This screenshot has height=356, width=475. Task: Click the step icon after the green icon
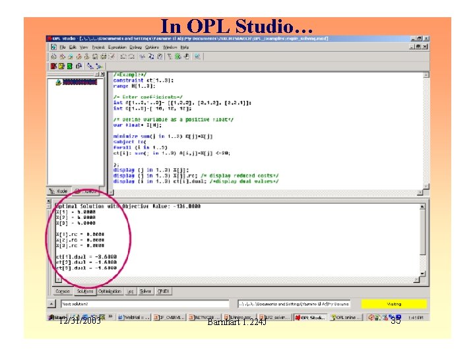pos(79,66)
